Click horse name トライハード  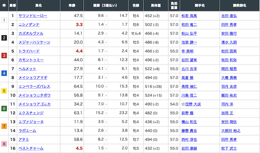pos(29,51)
